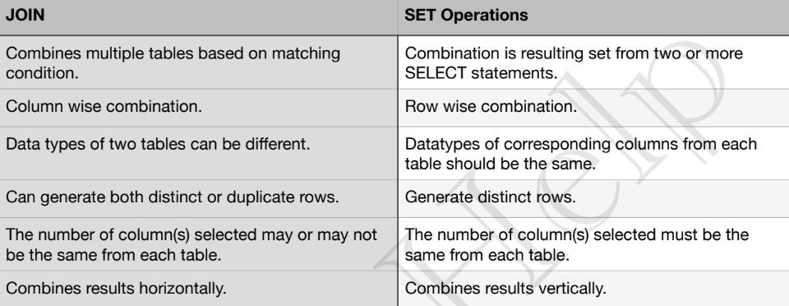Click the 'Combines results vertically.' cell
The height and width of the screenshot is (306, 789).
coord(593,289)
